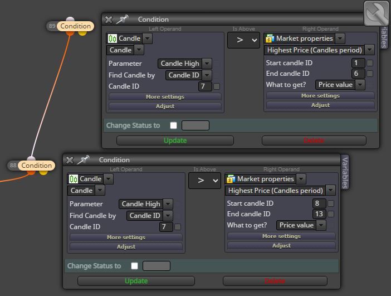Enable Change Status to checkbox in upper panel
This screenshot has height=296, width=391.
(174, 125)
